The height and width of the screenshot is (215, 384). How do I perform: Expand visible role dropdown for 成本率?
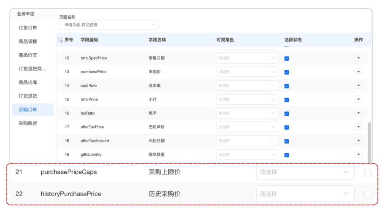click(247, 86)
